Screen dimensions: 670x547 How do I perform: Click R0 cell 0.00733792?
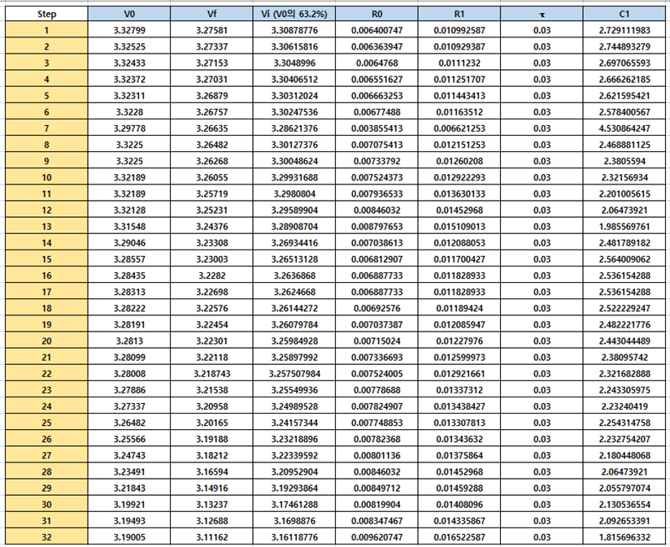point(376,162)
